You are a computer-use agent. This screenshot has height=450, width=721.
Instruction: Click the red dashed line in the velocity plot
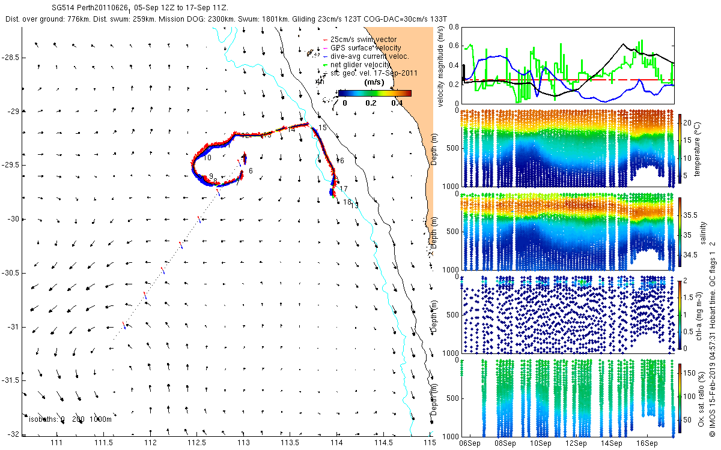(568, 80)
